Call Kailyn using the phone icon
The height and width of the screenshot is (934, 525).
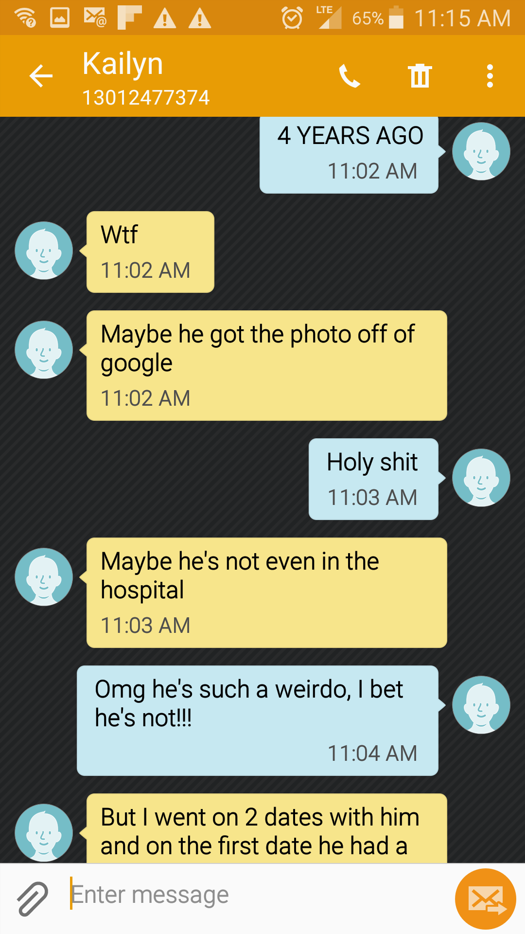350,76
